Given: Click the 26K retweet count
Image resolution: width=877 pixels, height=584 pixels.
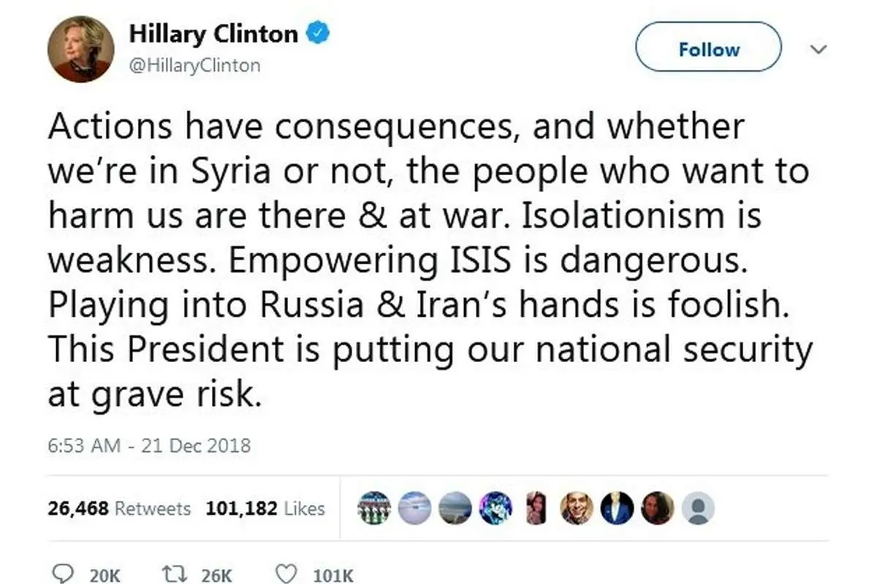Looking at the screenshot, I should point(216,575).
